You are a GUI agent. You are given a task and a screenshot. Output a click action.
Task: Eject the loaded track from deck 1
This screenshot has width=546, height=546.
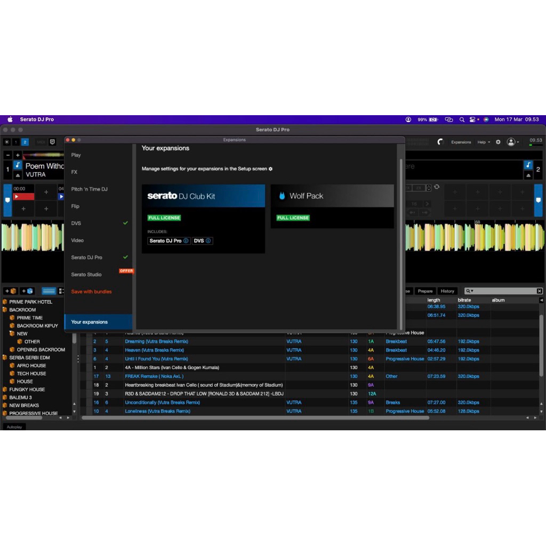coord(18,175)
